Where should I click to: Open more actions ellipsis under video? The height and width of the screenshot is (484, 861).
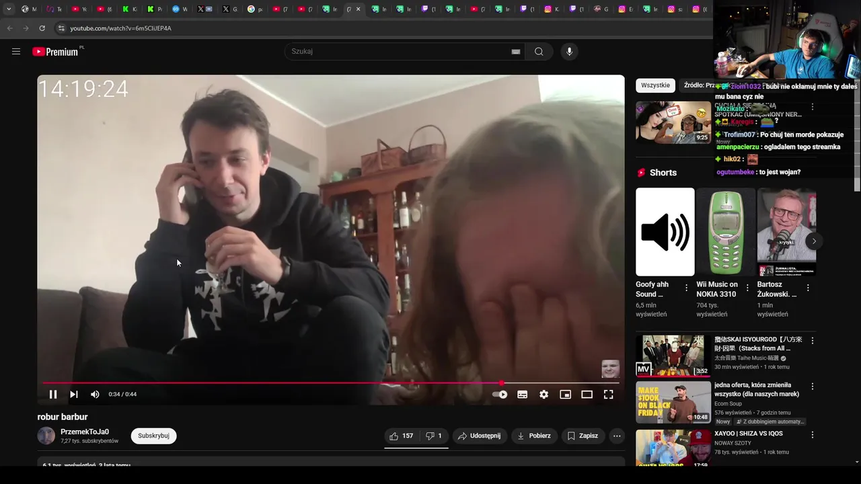pyautogui.click(x=617, y=436)
